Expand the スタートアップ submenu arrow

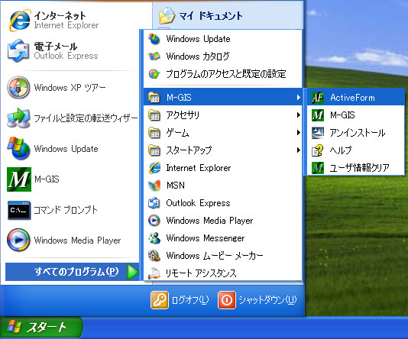pyautogui.click(x=299, y=150)
